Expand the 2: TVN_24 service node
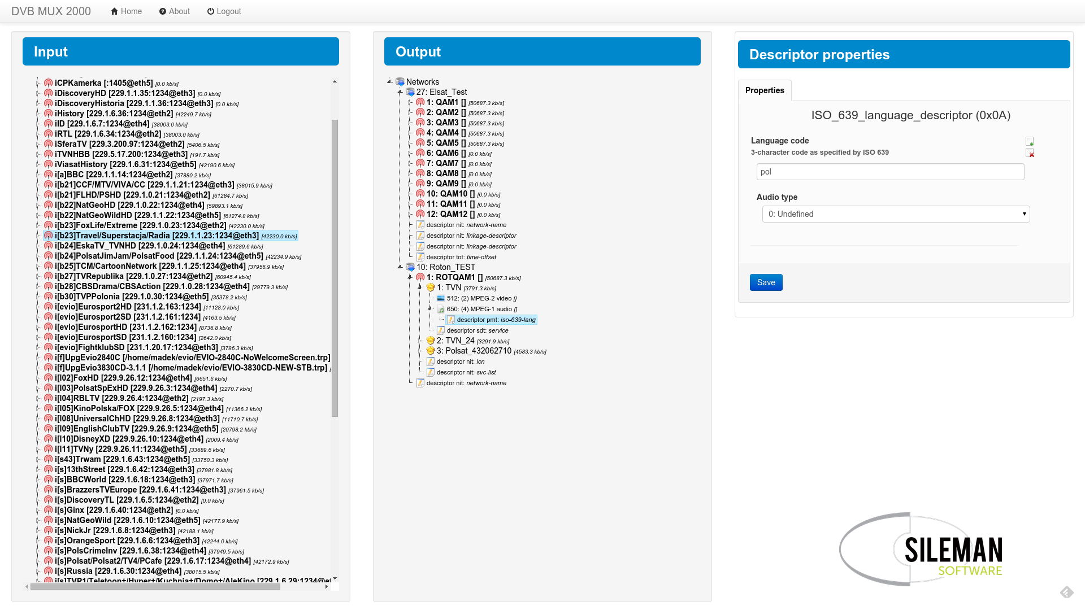The image size is (1085, 610). click(420, 341)
